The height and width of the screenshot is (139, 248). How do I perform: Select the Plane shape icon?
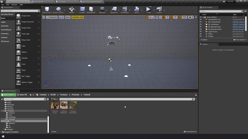point(19,70)
